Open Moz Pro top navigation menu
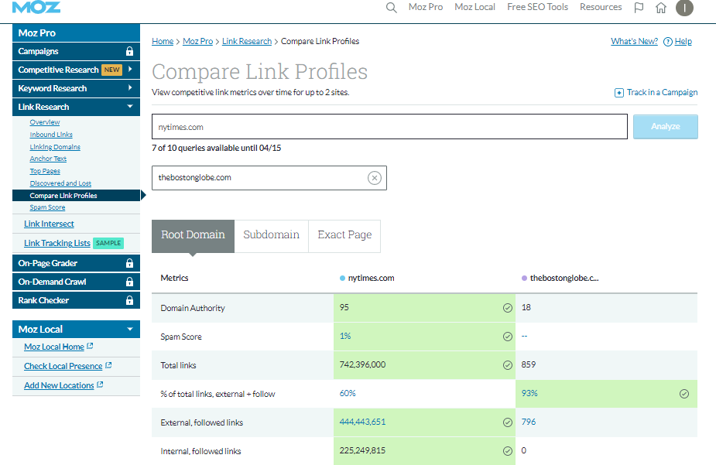This screenshot has width=716, height=465. coord(426,7)
